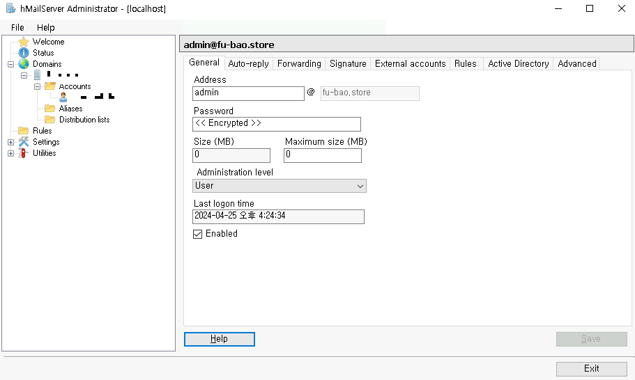Click the Exit button
Image resolution: width=635 pixels, height=380 pixels.
591,369
